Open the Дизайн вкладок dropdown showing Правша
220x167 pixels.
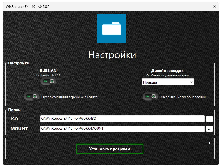click(x=168, y=82)
